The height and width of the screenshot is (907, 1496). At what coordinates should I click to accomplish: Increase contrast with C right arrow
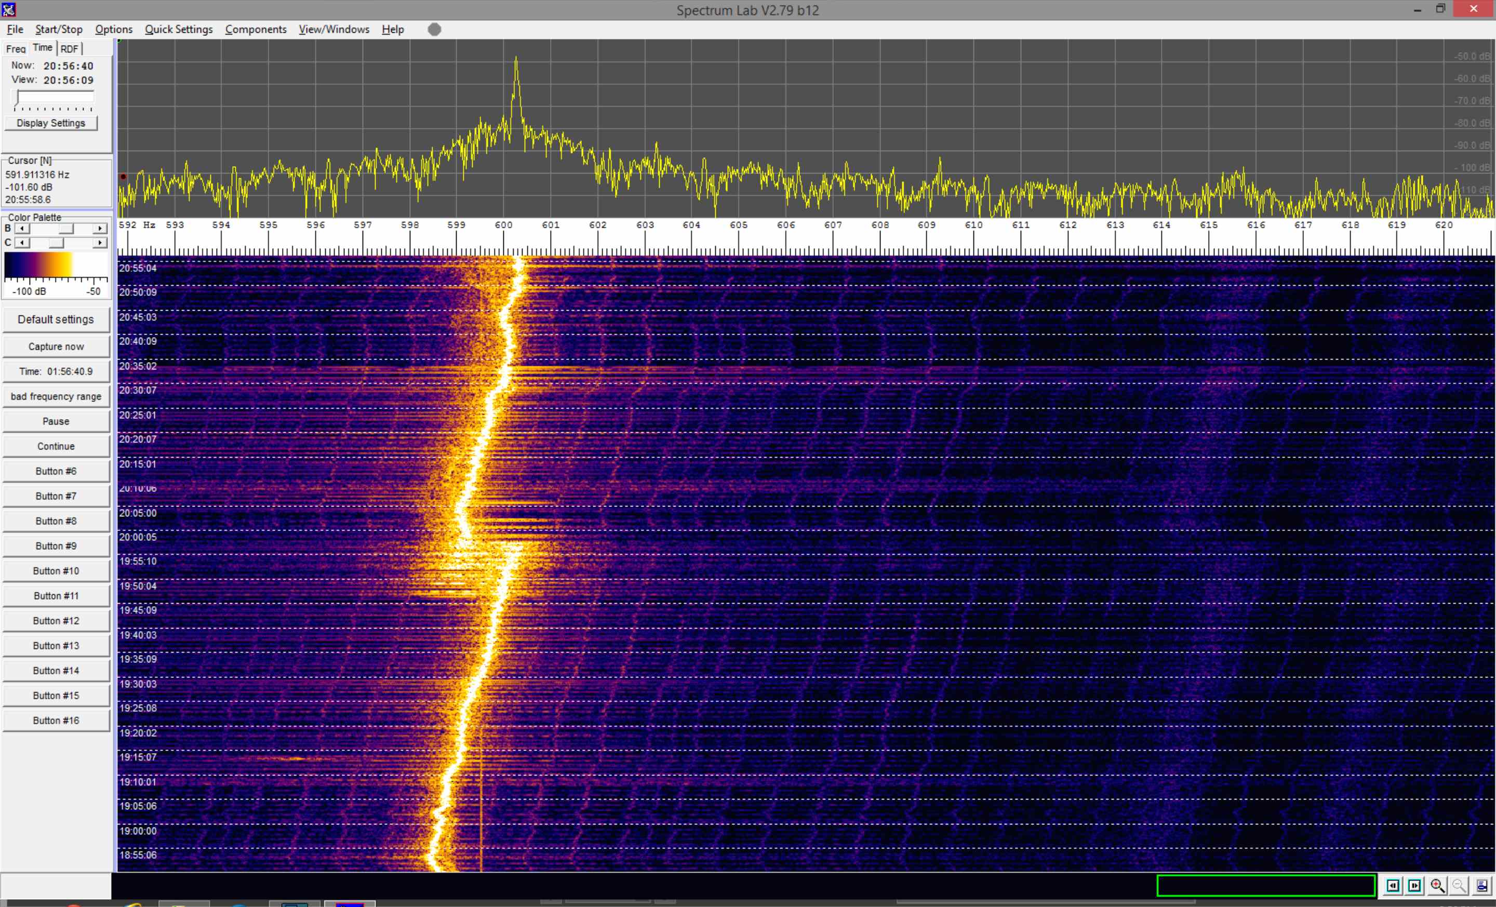tap(100, 243)
